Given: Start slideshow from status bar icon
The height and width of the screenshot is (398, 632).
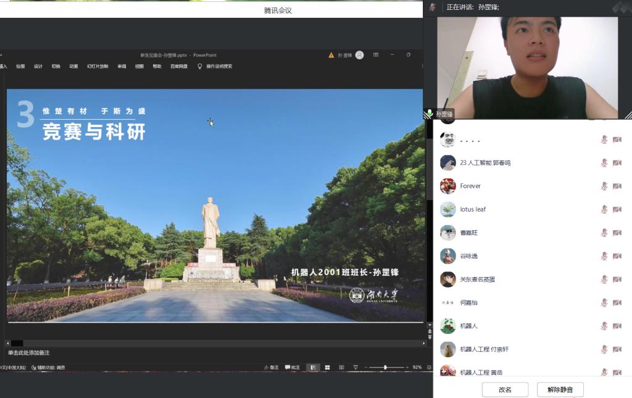Looking at the screenshot, I should pyautogui.click(x=355, y=367).
